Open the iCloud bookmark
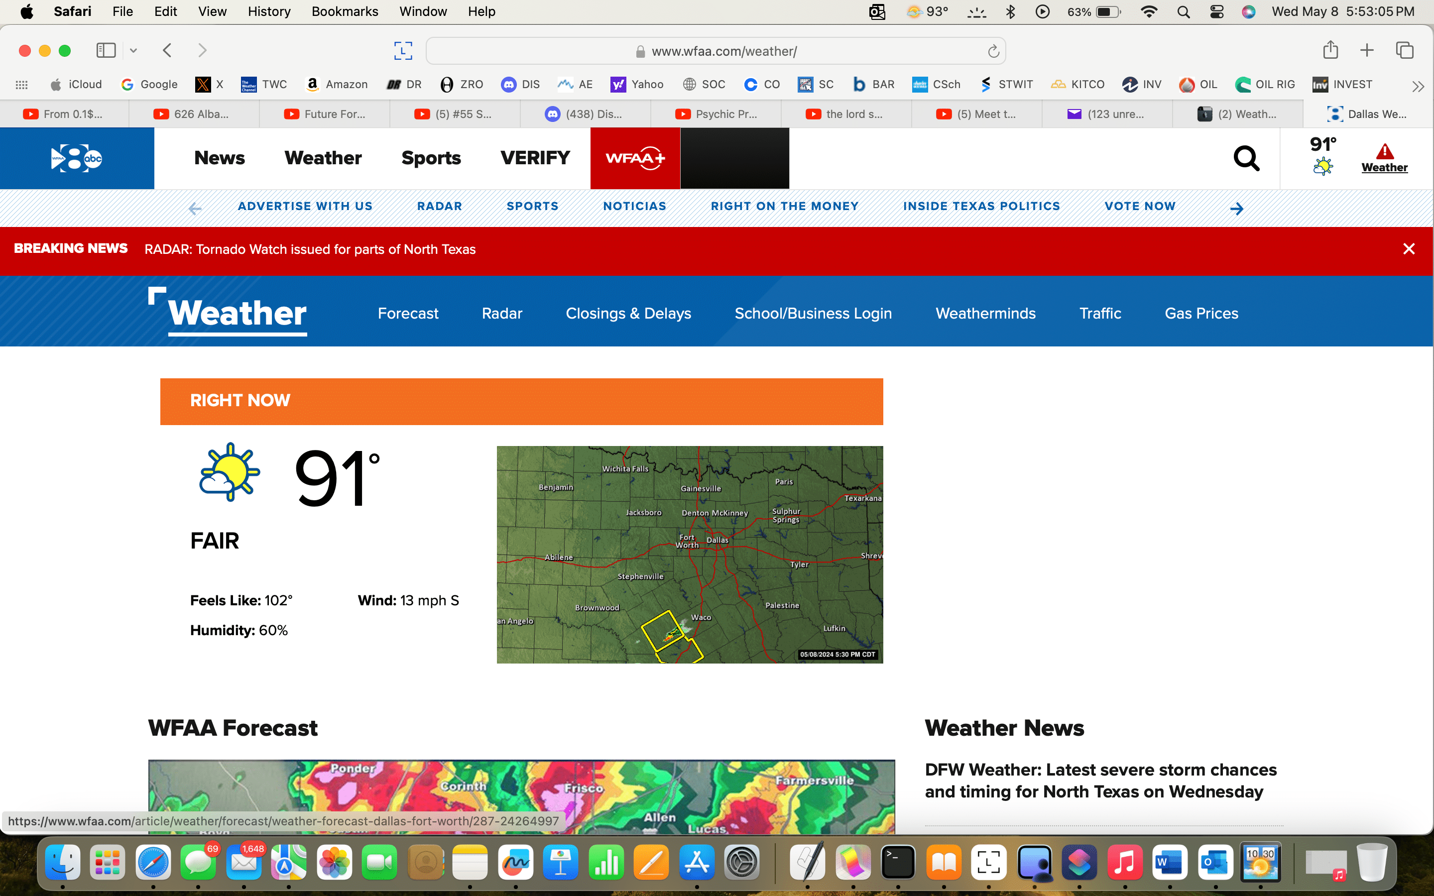The image size is (1434, 896). click(x=76, y=84)
